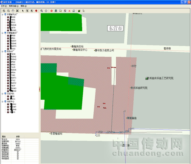Open the 文件 menu
The width and height of the screenshot is (191, 164).
point(4,6)
